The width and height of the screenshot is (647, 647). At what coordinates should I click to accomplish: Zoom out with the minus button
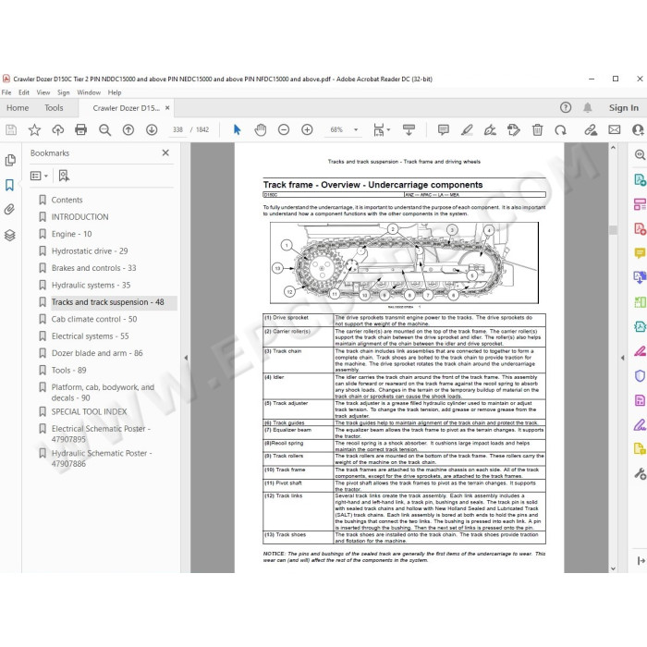pos(284,130)
